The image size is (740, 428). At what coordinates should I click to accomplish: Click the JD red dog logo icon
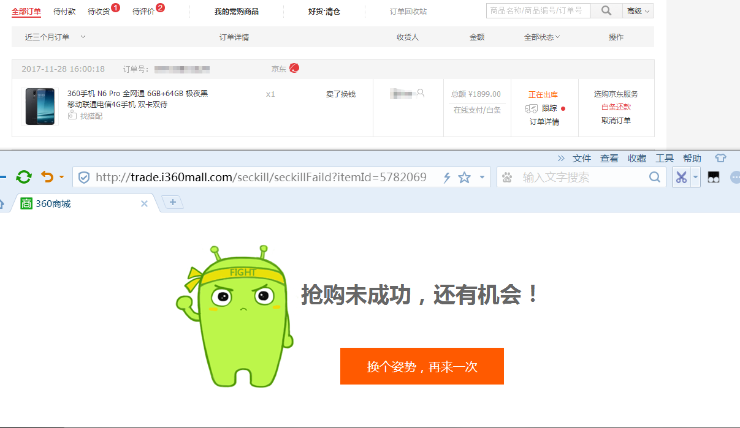coord(294,69)
